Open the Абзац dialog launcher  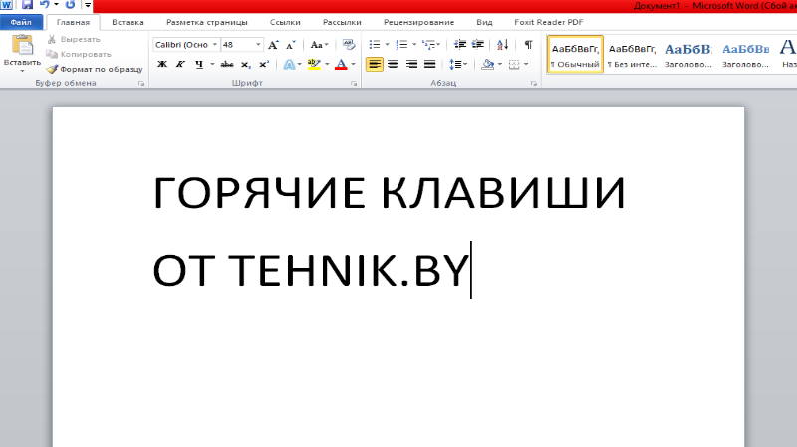point(533,84)
